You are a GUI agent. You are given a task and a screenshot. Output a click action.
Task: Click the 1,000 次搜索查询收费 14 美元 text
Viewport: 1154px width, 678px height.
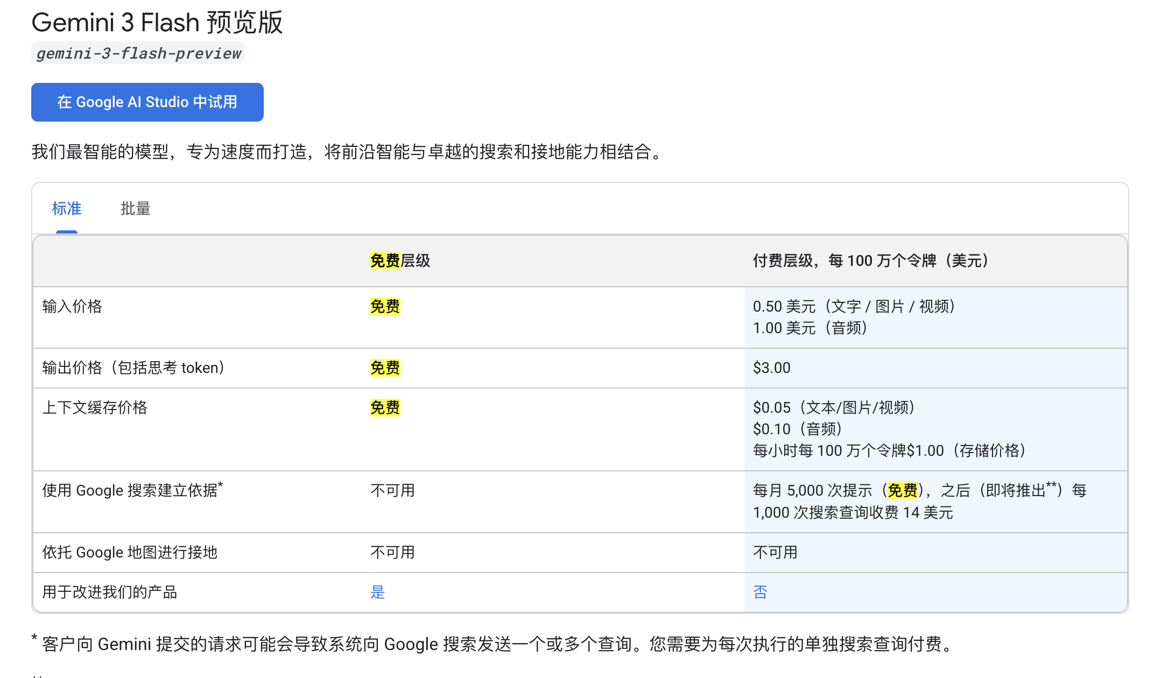click(853, 513)
